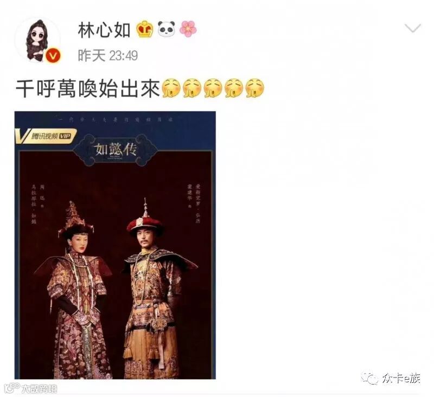Tap the pink flower badge icon
The width and height of the screenshot is (434, 397).
pos(188,29)
